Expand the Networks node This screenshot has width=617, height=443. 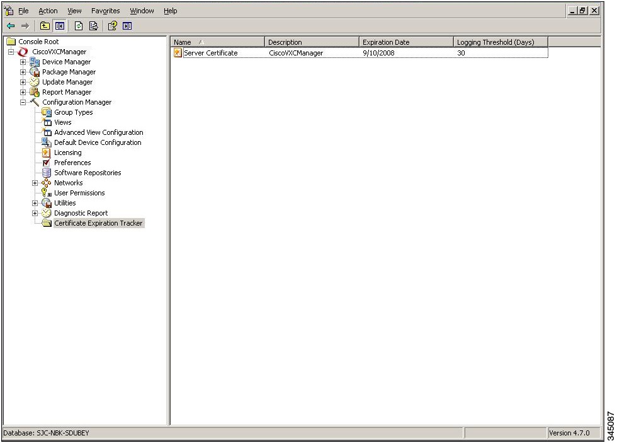[x=35, y=183]
